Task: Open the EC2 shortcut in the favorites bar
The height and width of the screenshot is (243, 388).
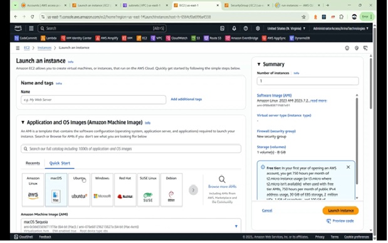Action: (142, 38)
